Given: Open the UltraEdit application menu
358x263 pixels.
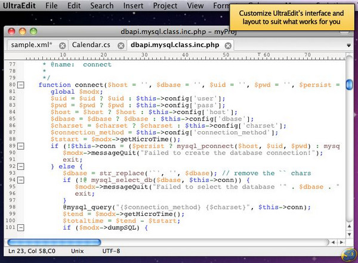Looking at the screenshot, I should (18, 6).
